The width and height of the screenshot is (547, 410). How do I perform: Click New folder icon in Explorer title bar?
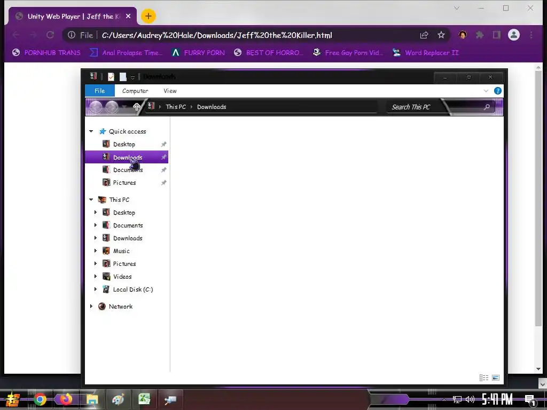pyautogui.click(x=123, y=77)
